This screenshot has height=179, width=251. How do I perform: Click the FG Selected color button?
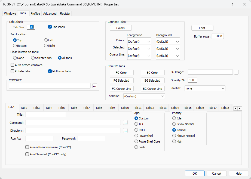coord(121,81)
